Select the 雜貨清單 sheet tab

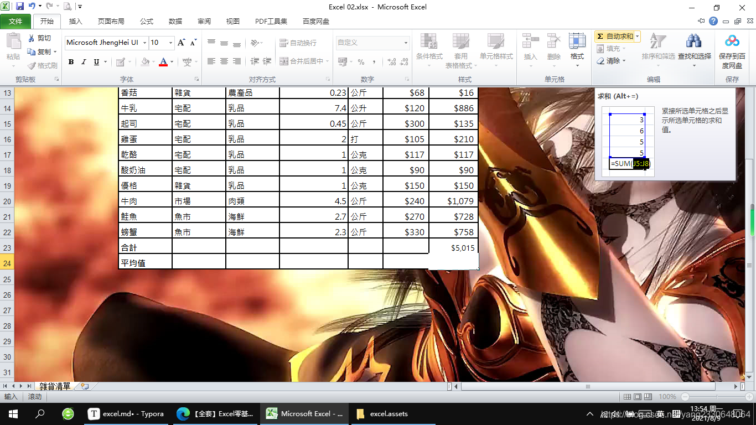pyautogui.click(x=55, y=386)
